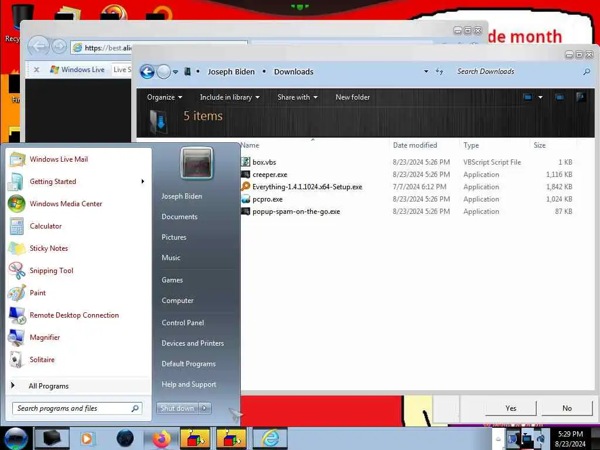The height and width of the screenshot is (450, 600).
Task: Change view icon in explorer toolbar
Action: (x=528, y=97)
